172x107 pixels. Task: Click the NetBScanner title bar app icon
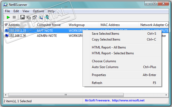5,5
